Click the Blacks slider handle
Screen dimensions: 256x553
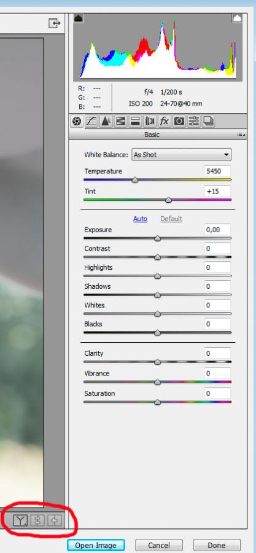pos(157,332)
